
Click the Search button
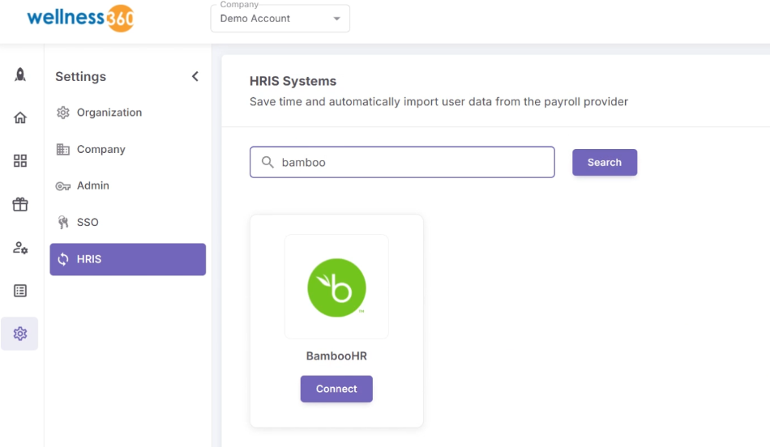pyautogui.click(x=605, y=163)
